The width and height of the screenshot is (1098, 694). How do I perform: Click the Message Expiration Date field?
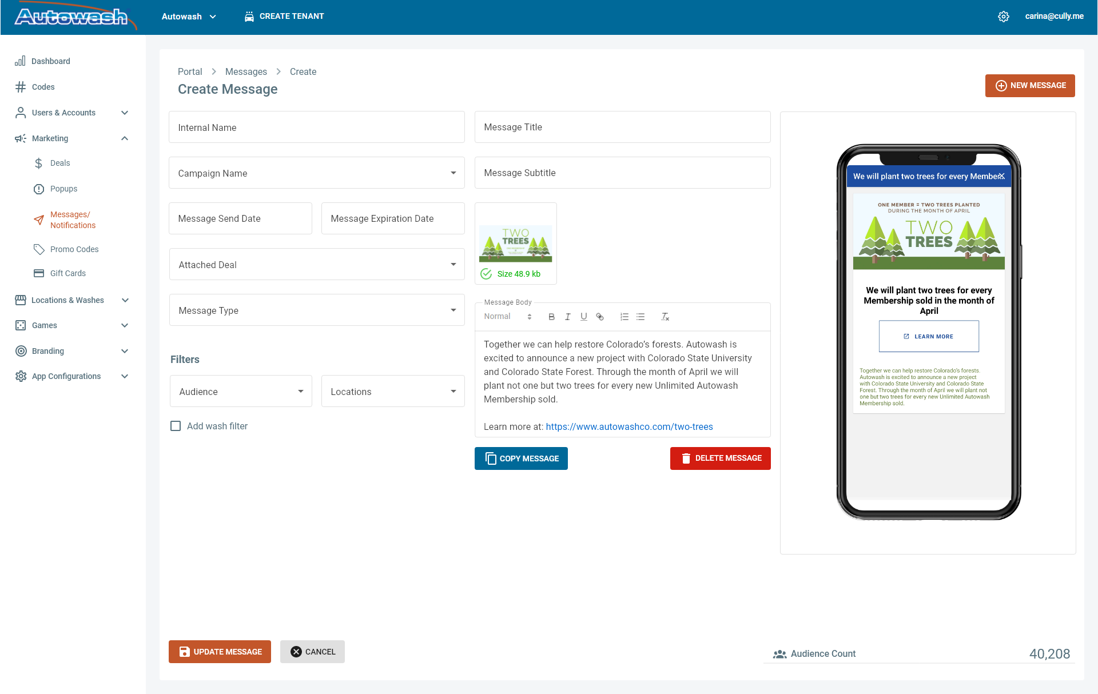point(393,218)
